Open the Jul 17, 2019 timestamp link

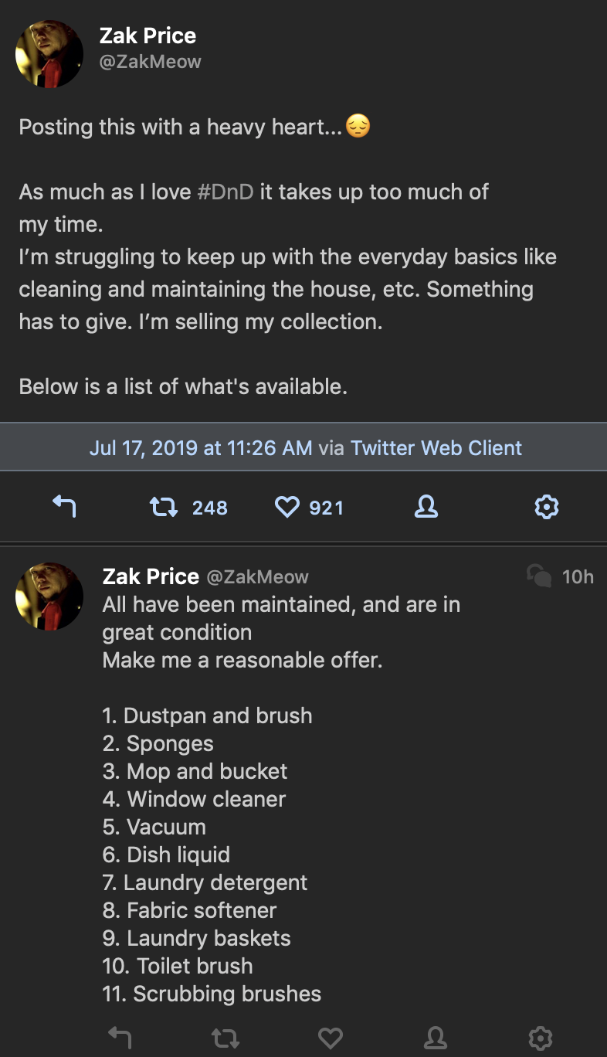coord(201,448)
